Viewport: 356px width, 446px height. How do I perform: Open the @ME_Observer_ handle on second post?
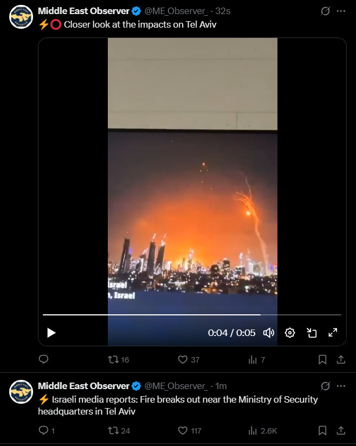pyautogui.click(x=176, y=386)
